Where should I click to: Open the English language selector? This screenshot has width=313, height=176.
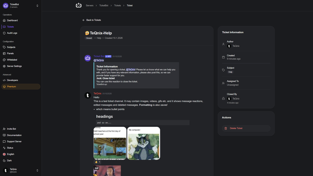coord(10,154)
